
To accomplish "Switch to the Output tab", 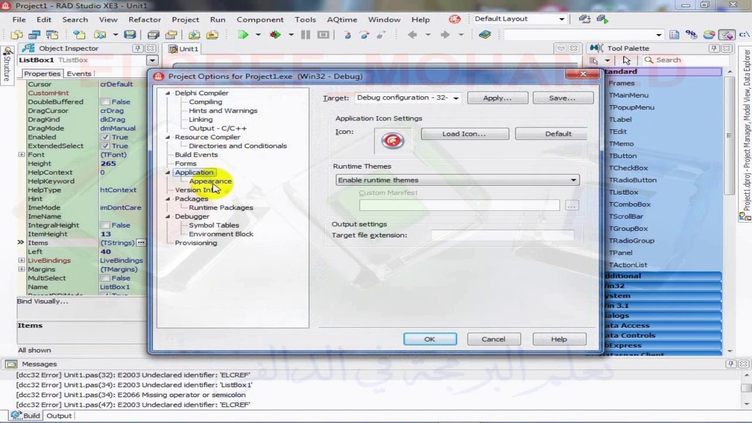I will [59, 415].
